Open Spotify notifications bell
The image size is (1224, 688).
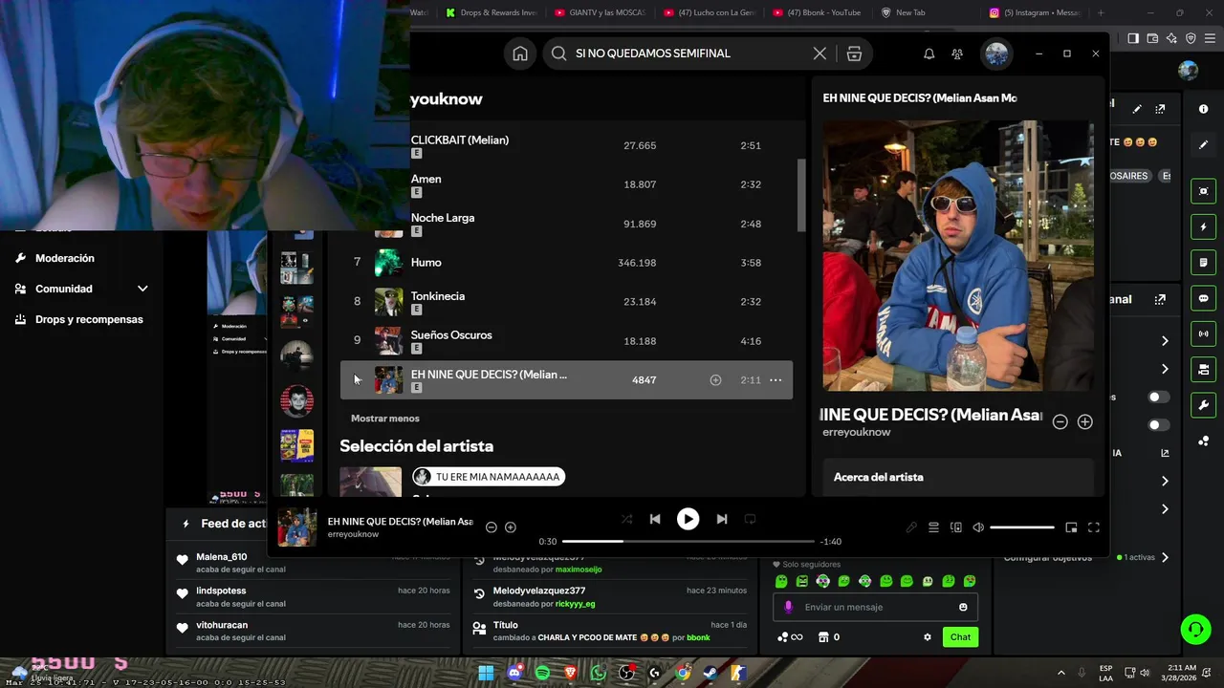pyautogui.click(x=929, y=54)
